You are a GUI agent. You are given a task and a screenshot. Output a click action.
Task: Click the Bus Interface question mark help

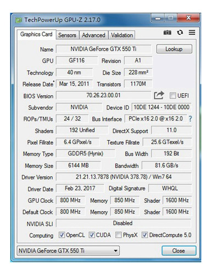click(190, 119)
